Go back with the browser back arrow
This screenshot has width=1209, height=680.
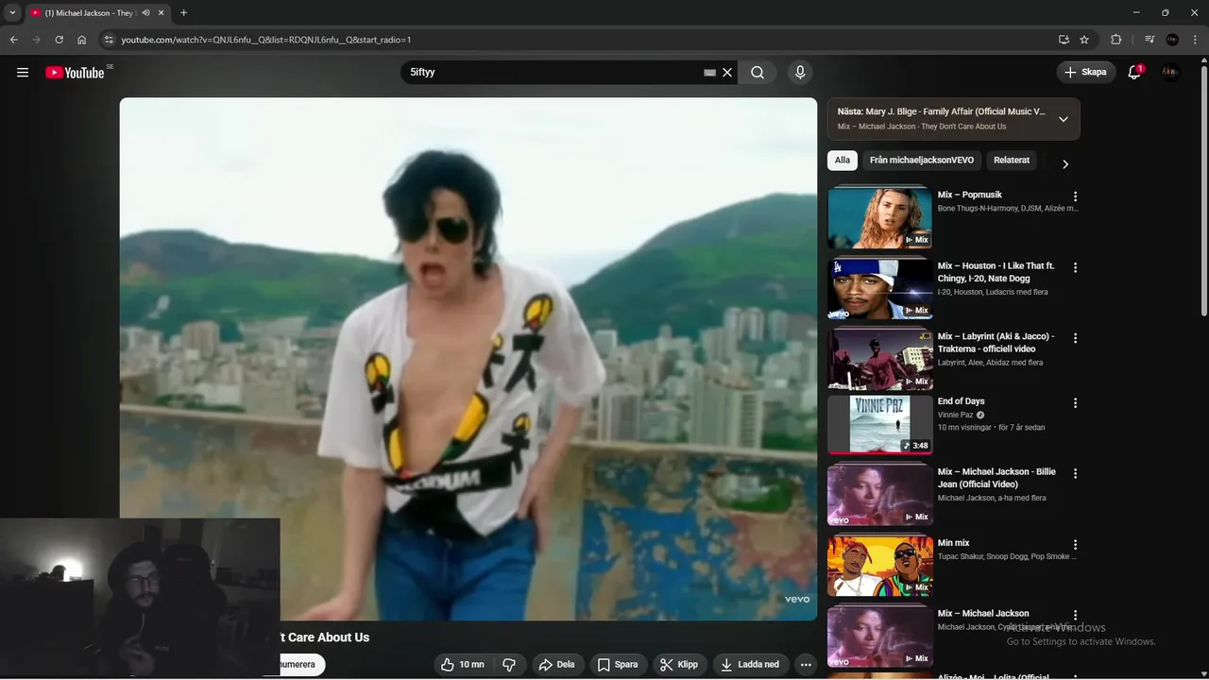[13, 40]
